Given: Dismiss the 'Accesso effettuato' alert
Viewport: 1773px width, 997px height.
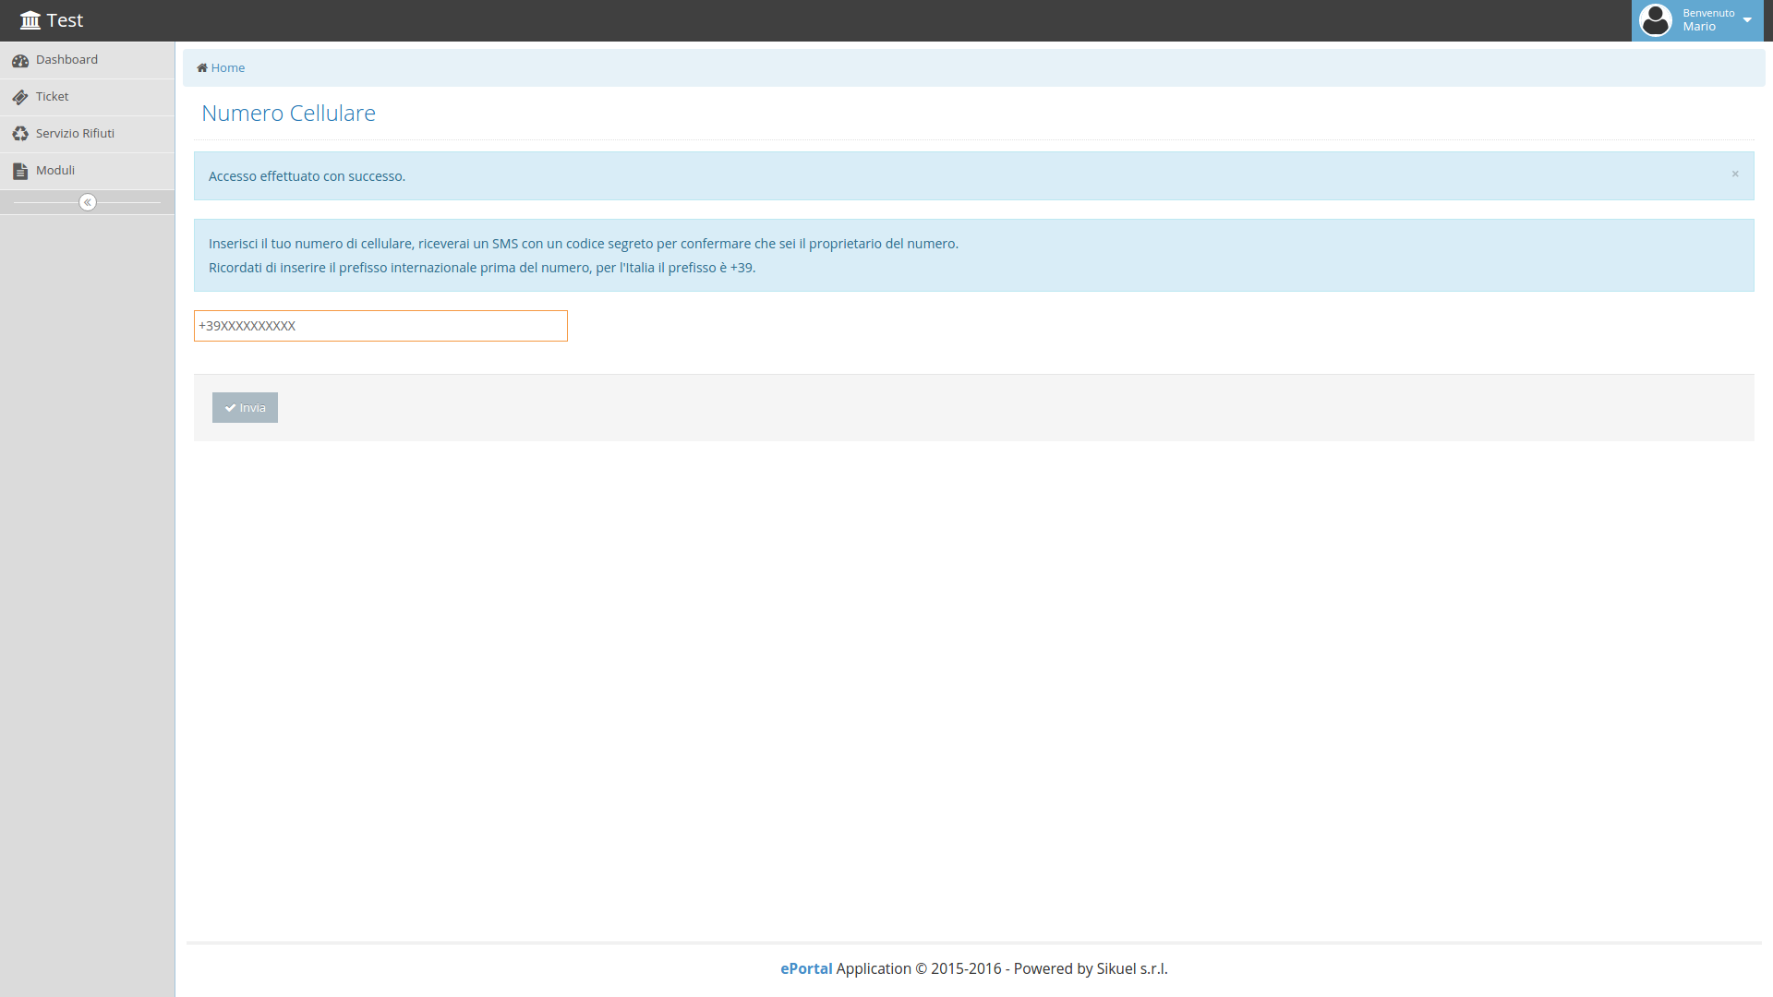Looking at the screenshot, I should 1735,174.
